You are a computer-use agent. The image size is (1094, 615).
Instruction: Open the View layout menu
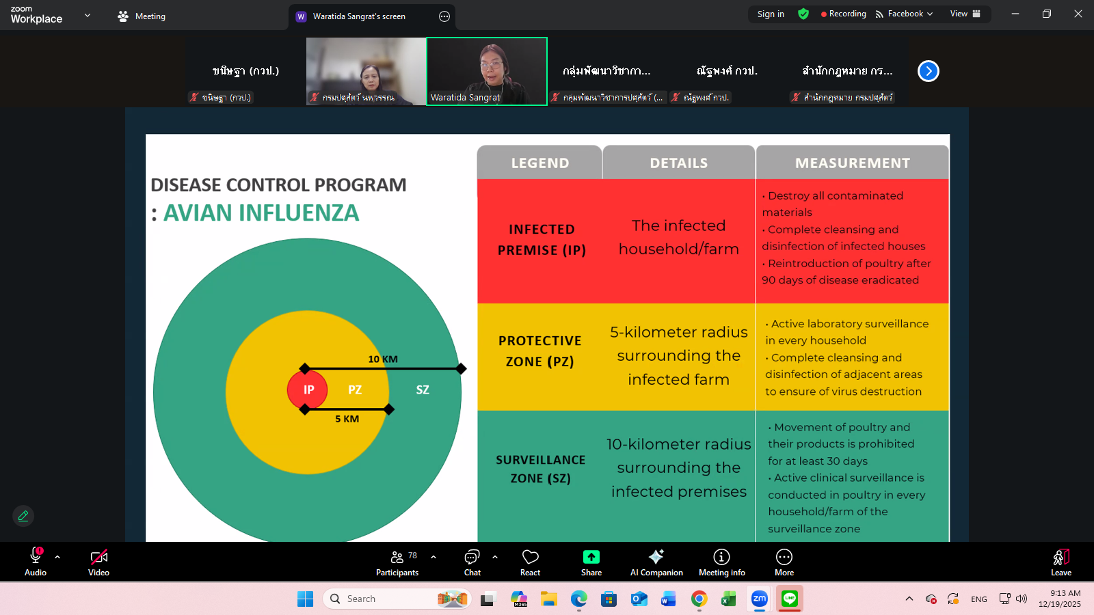pyautogui.click(x=965, y=14)
